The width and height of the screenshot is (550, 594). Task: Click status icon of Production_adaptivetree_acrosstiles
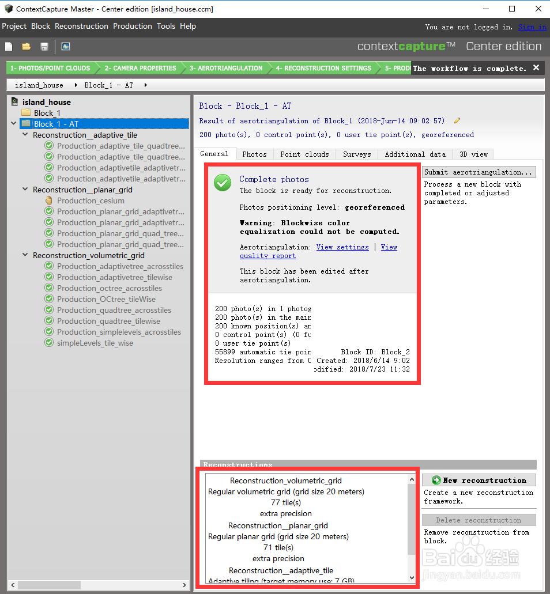tap(49, 266)
